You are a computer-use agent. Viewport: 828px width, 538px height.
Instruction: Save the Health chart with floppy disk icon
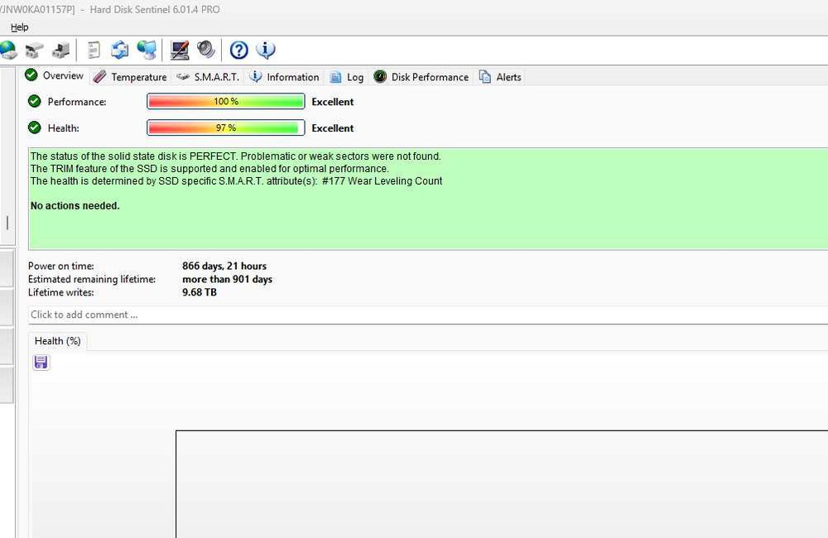(x=41, y=363)
